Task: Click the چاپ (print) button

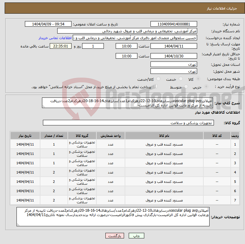Action: click(136, 236)
